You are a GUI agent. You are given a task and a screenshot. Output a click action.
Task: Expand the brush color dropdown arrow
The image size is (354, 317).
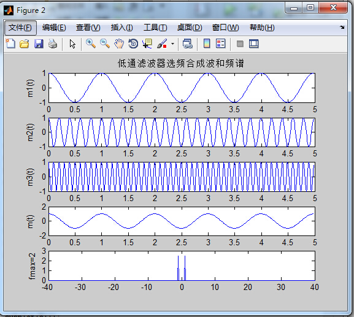(x=173, y=44)
